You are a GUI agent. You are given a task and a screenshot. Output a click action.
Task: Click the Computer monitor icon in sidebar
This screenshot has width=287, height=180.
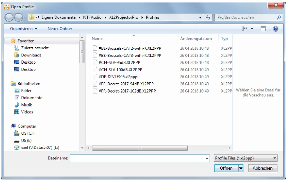click(13, 126)
